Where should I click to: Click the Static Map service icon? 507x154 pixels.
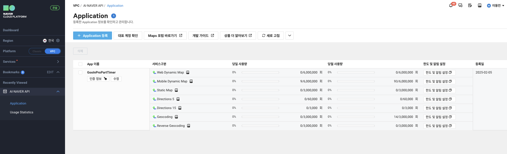point(154,90)
